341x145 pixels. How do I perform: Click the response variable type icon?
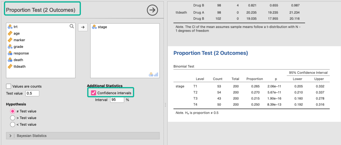pos(10,53)
